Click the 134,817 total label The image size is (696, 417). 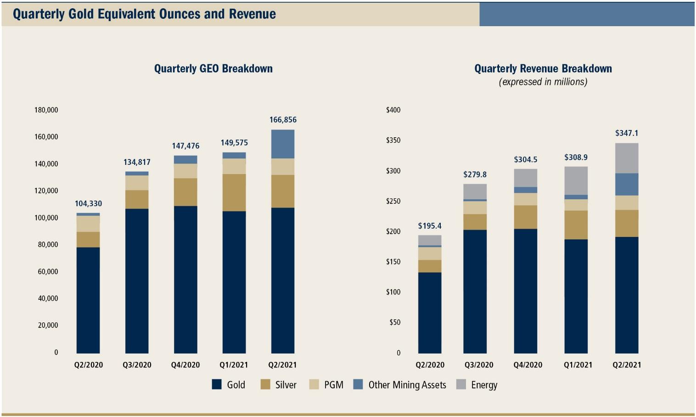click(x=137, y=162)
